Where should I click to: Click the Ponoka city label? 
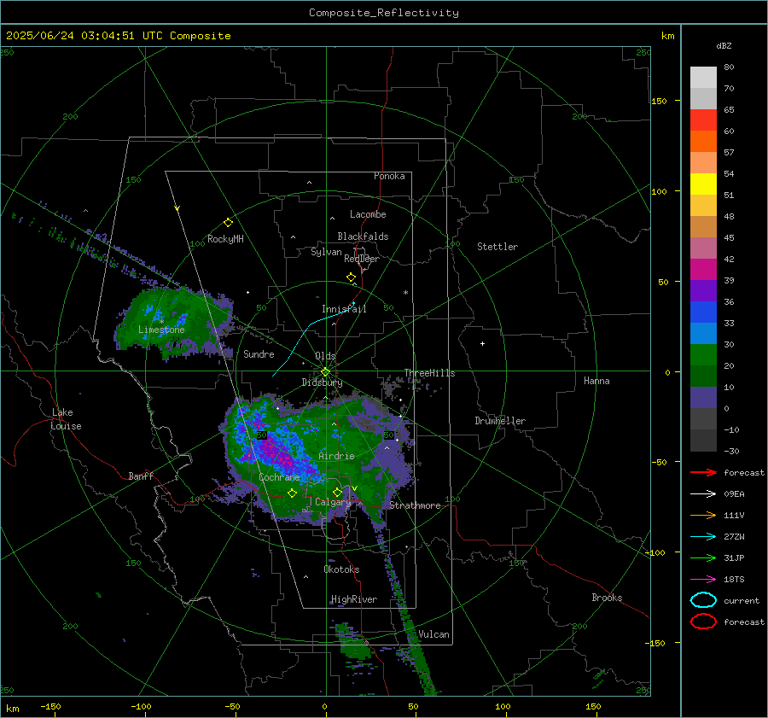point(389,176)
